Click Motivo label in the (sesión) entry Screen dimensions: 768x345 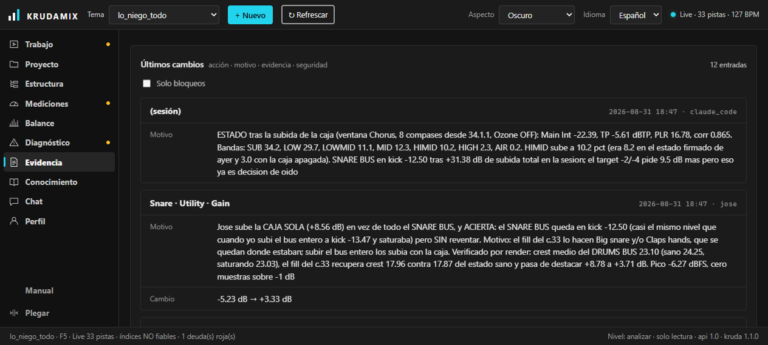point(162,135)
